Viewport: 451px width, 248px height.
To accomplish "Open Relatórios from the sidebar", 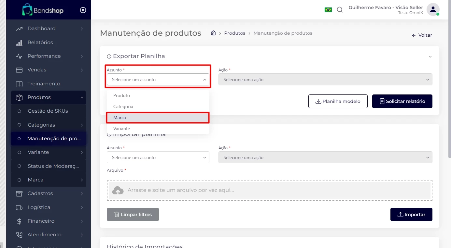I will click(x=40, y=43).
